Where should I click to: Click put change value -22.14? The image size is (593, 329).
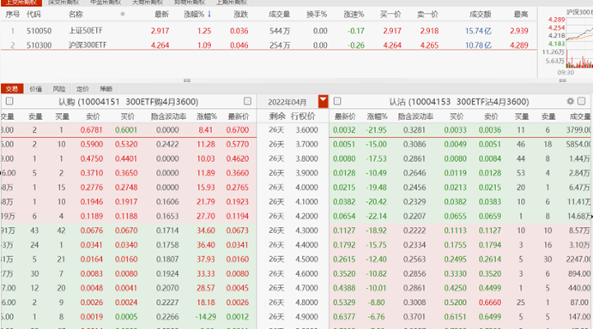tap(376, 216)
